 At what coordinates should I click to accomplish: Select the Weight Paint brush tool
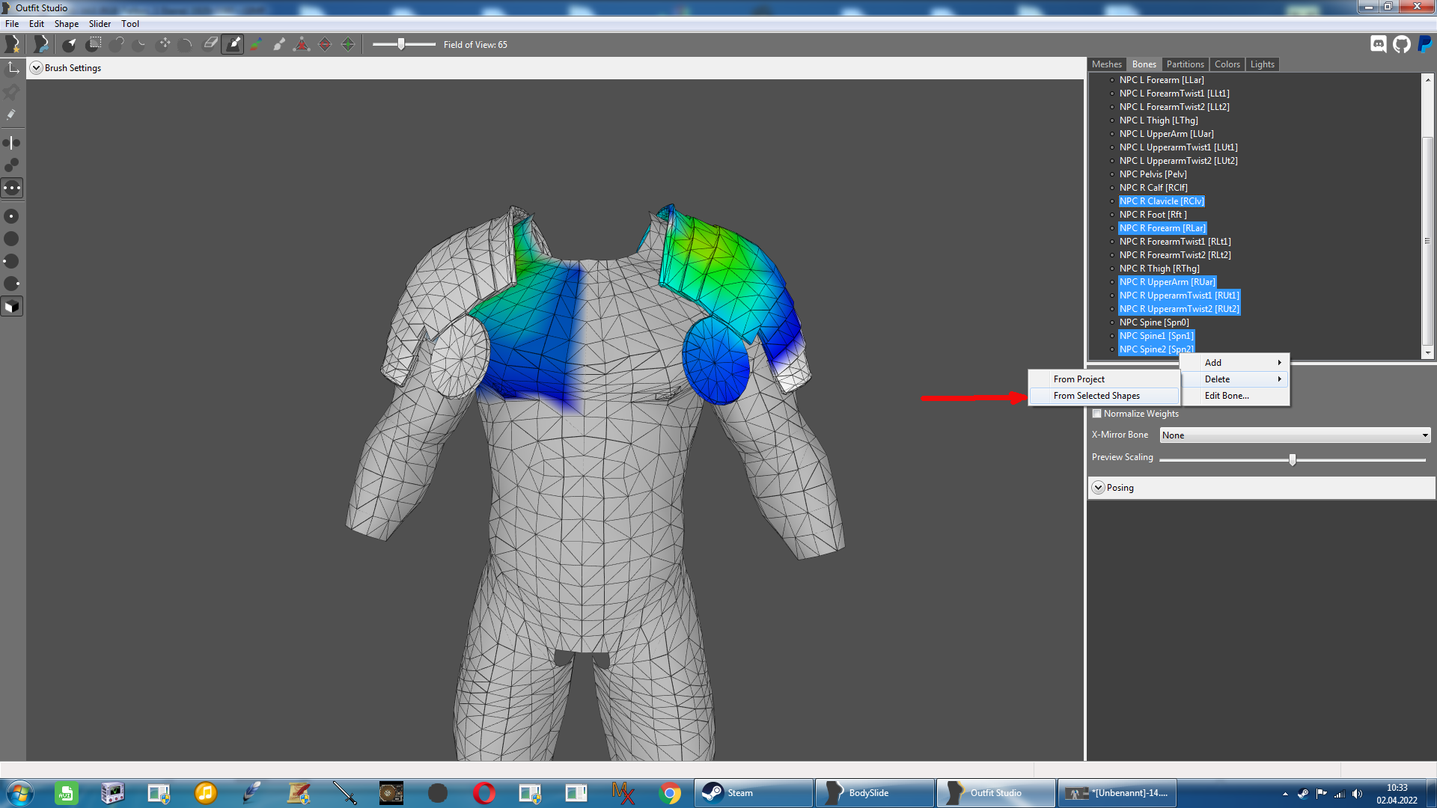tap(233, 44)
